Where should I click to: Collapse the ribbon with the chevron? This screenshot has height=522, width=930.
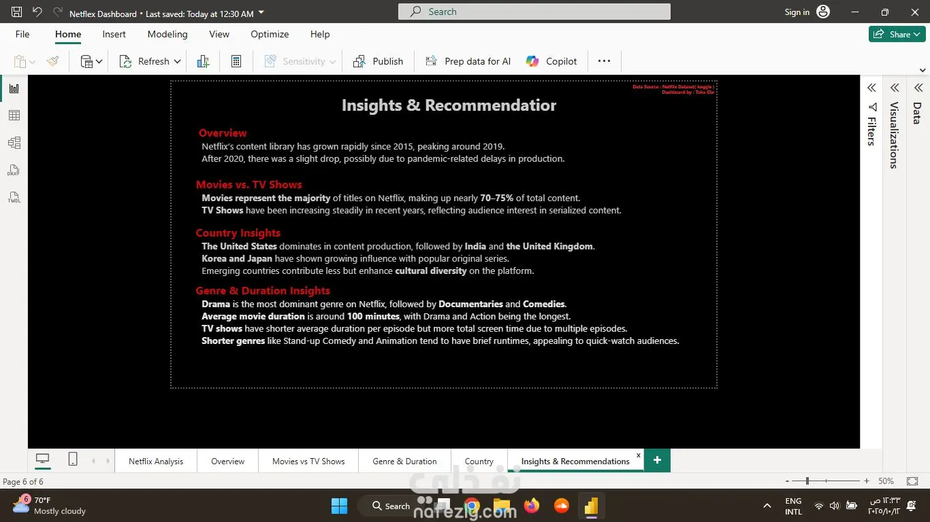point(923,70)
